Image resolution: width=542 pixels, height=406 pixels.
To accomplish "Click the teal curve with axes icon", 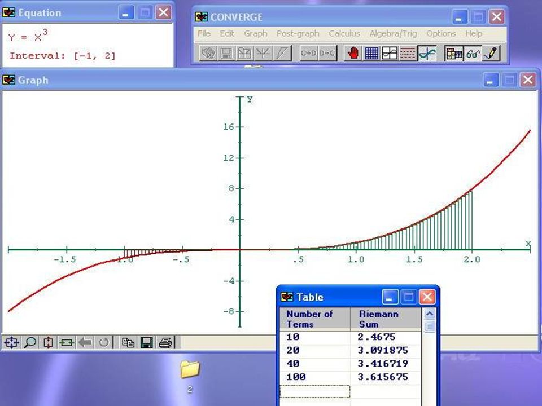I will (x=427, y=54).
